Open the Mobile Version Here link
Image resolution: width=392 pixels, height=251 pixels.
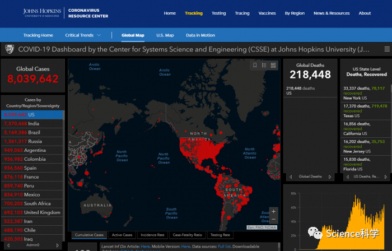click(x=185, y=247)
